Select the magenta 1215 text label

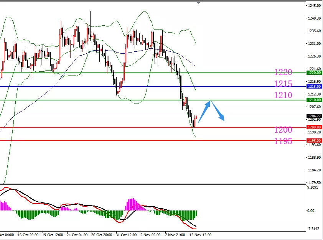[x=283, y=84]
